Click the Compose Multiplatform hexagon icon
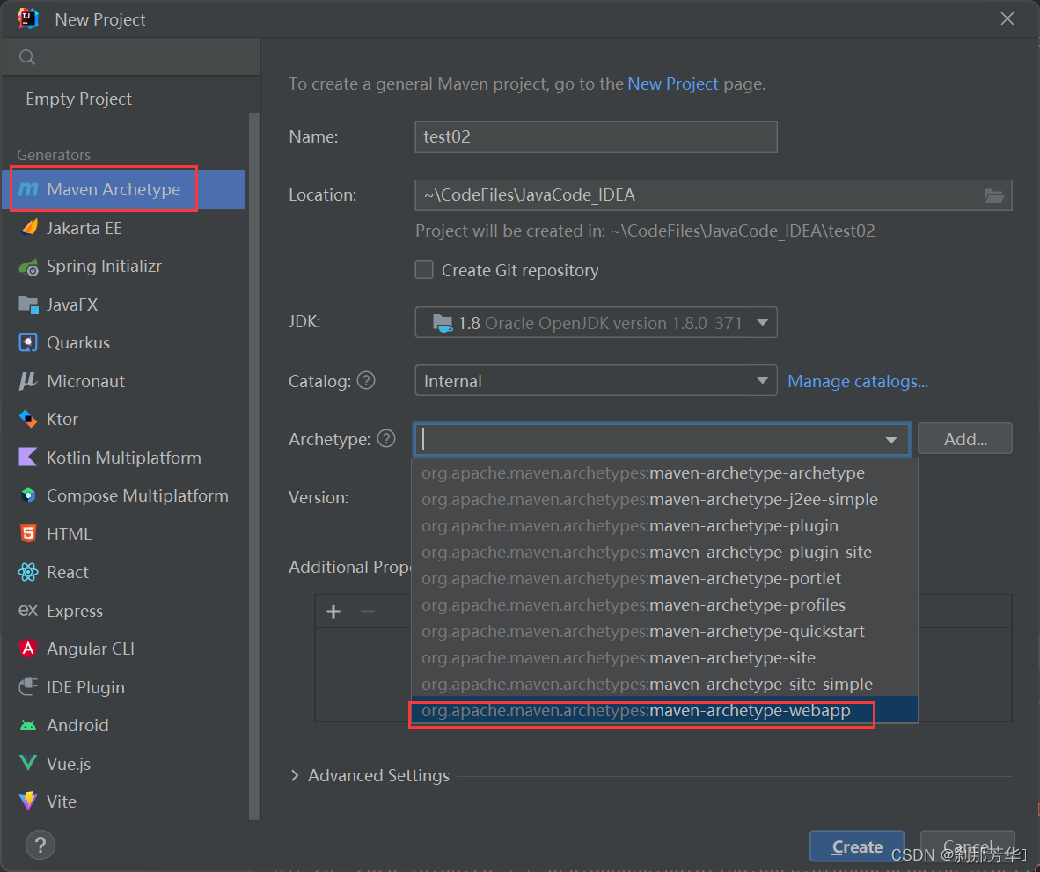The width and height of the screenshot is (1040, 872). point(28,496)
